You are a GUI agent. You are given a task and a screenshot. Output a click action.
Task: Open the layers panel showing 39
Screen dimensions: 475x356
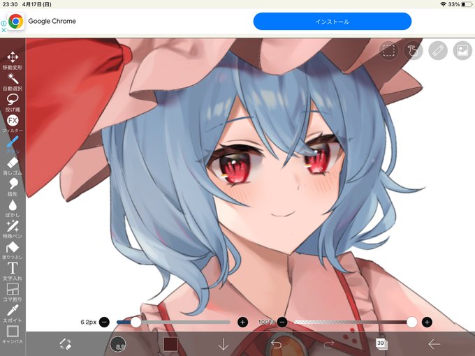click(381, 344)
